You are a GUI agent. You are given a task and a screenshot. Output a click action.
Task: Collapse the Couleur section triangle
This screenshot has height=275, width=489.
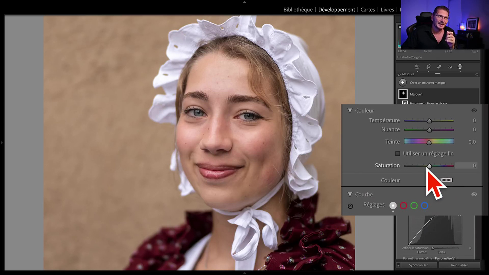(x=350, y=111)
